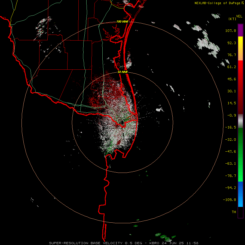This screenshot has height=245, width=245.
Task: Click the -94.2 velocity scale label
Action: pyautogui.click(x=231, y=188)
